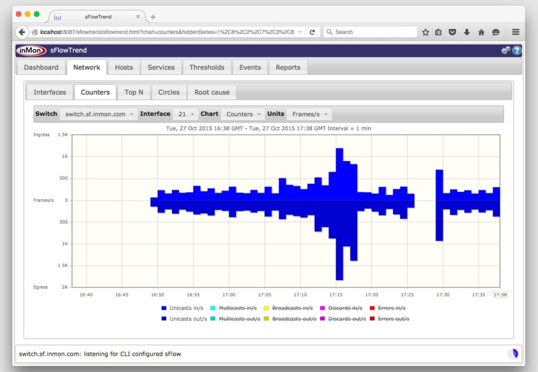Reload the page with the refresh icon
This screenshot has height=372, width=538.
tap(312, 32)
